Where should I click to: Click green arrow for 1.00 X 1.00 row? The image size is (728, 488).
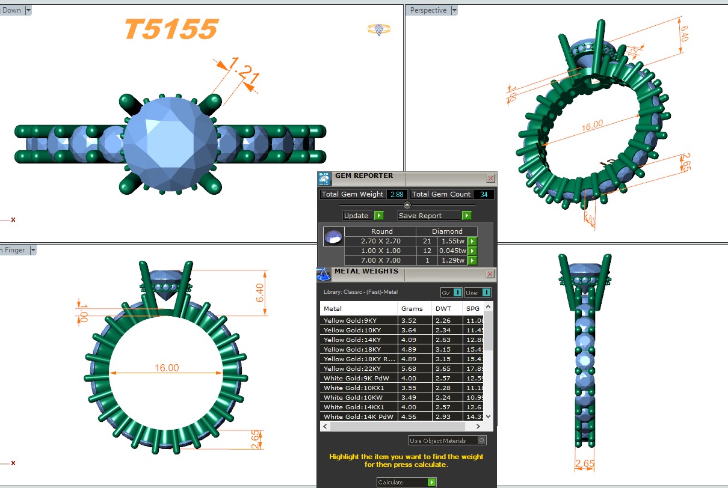click(472, 251)
